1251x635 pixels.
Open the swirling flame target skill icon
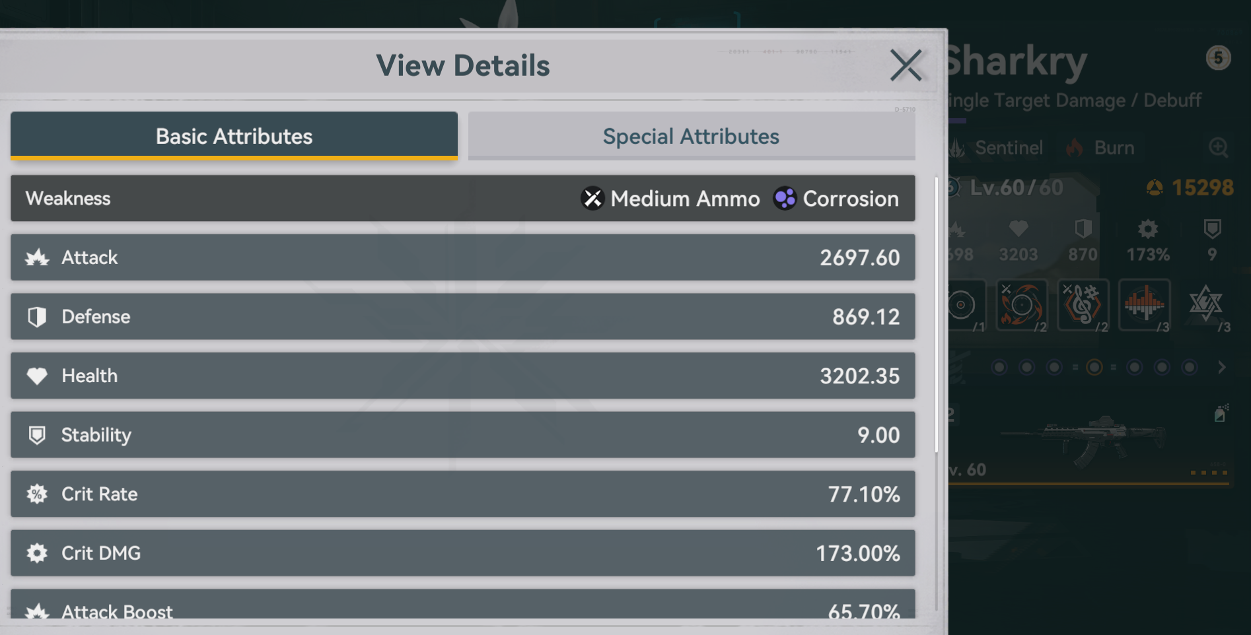coord(1021,304)
